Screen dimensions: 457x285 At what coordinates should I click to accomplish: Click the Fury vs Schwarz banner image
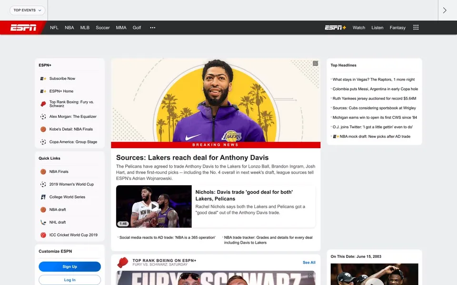pos(216,278)
